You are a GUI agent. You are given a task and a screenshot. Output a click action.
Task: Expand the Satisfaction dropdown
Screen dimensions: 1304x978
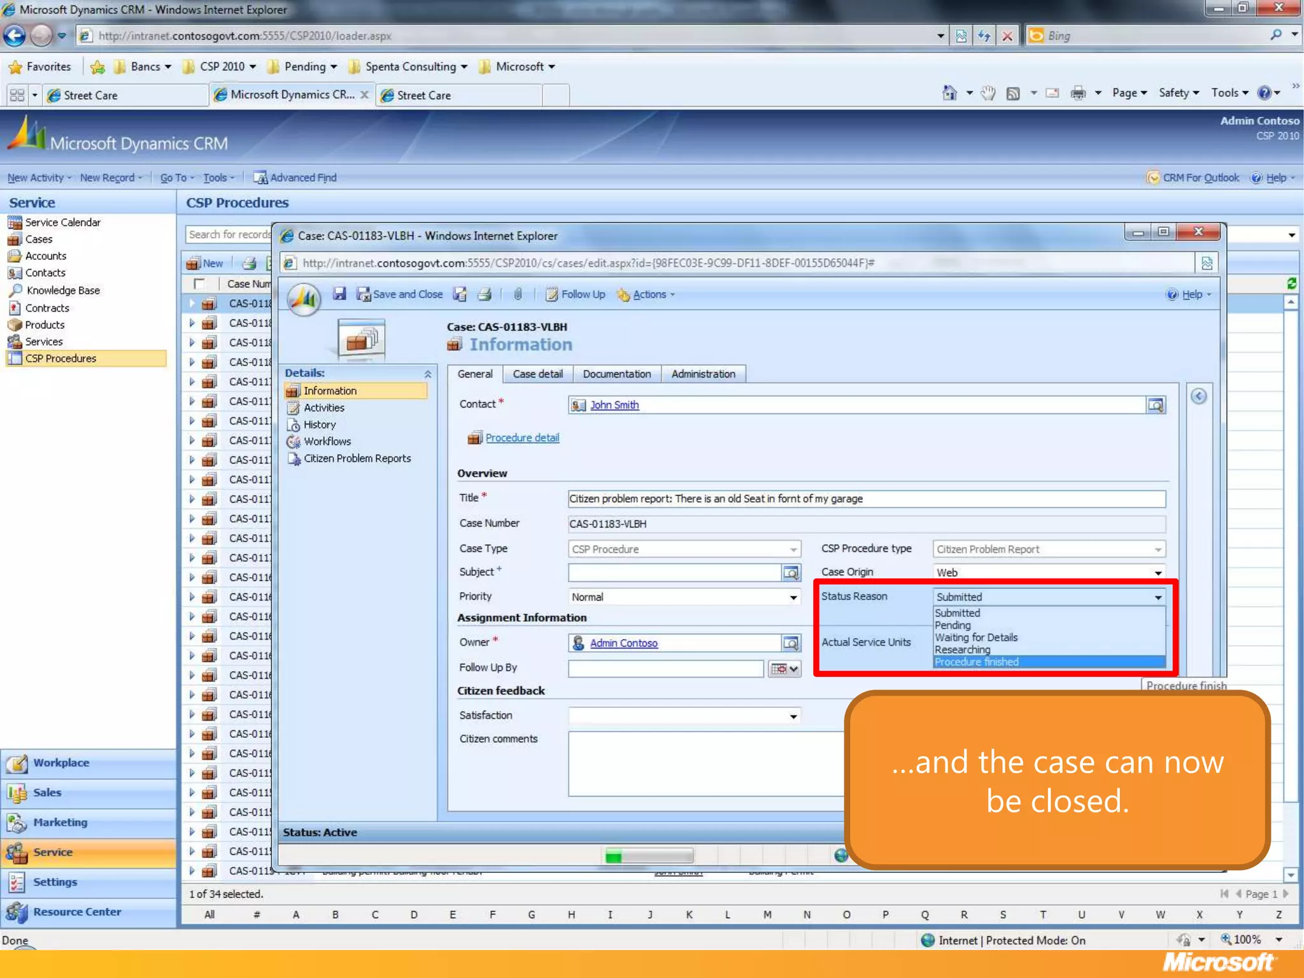point(793,716)
